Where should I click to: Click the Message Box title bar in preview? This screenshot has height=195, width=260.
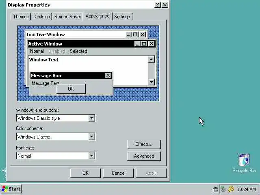[x=71, y=76]
